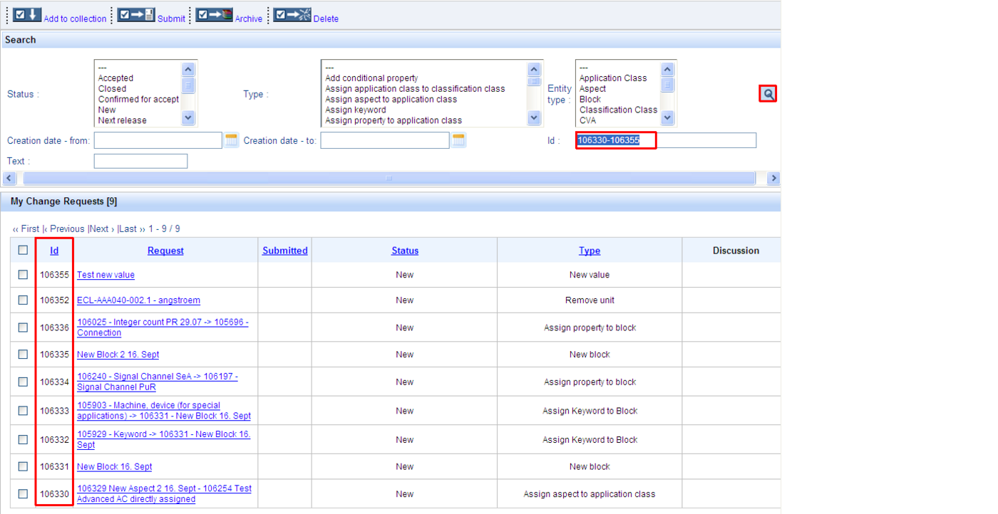
Task: Sort table by Status column header
Action: coord(405,251)
